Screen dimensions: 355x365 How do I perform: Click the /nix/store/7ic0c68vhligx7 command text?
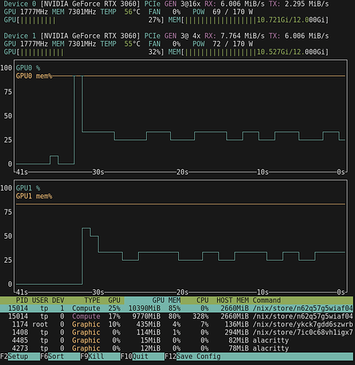[303, 332]
